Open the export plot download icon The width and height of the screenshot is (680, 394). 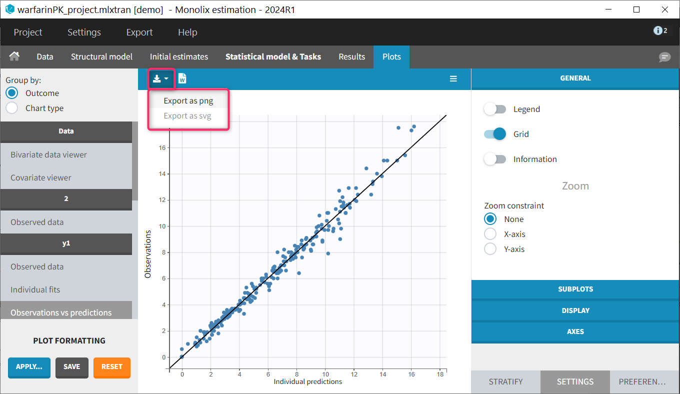tap(160, 78)
